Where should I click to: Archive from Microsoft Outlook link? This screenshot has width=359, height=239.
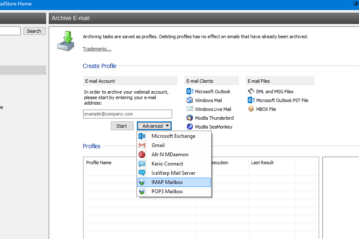[212, 92]
